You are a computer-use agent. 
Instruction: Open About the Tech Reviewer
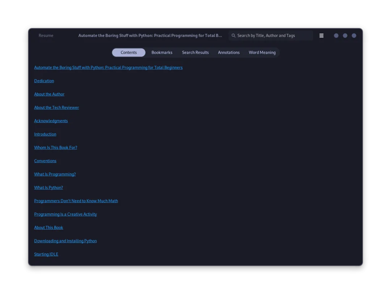coord(56,107)
